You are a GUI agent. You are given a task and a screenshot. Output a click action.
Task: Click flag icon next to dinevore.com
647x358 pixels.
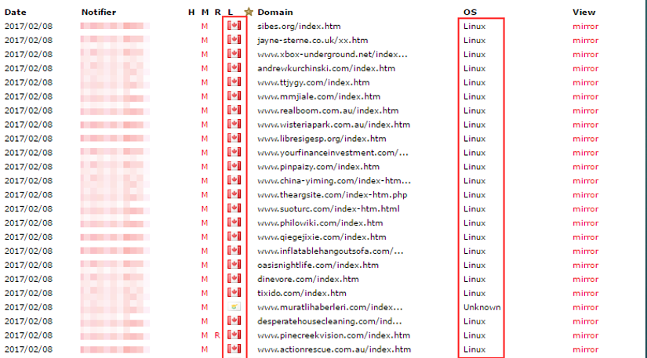(x=234, y=279)
